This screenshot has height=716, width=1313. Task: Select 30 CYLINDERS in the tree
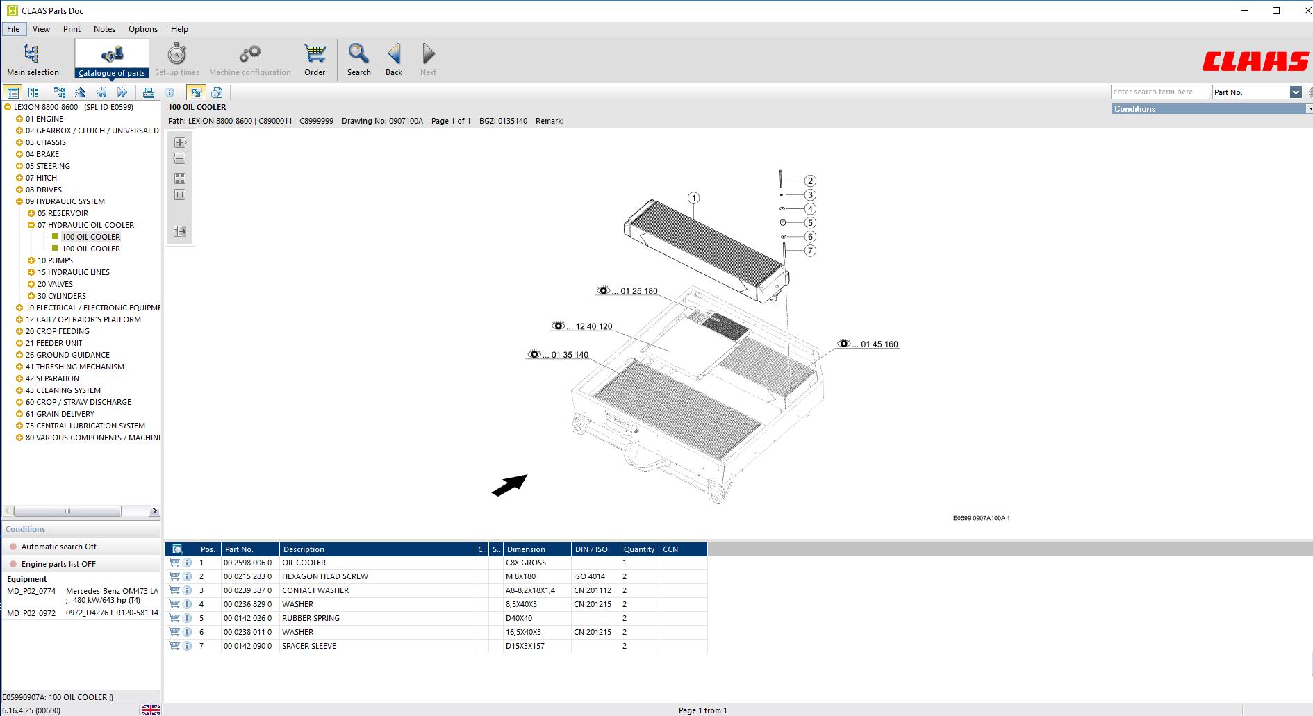pos(62,296)
